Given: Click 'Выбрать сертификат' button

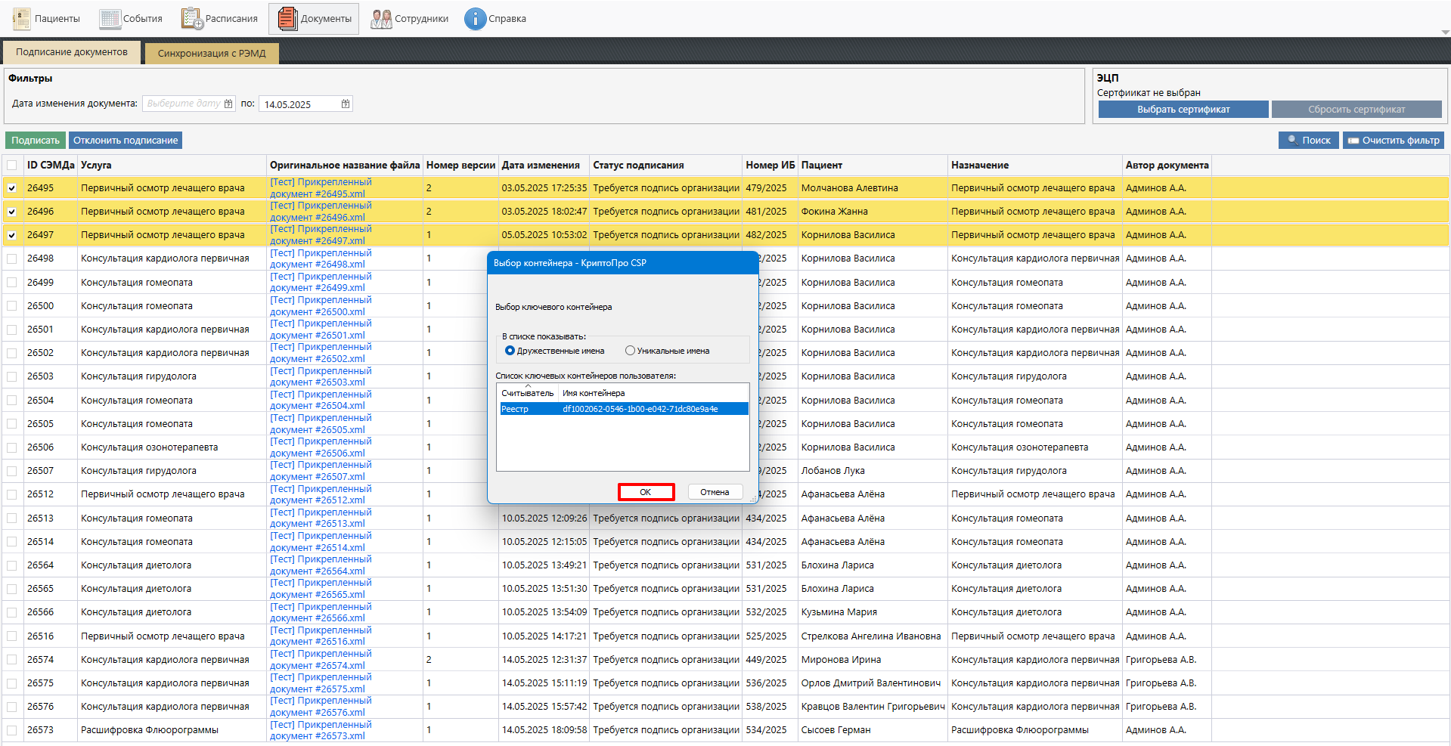Looking at the screenshot, I should 1183,110.
